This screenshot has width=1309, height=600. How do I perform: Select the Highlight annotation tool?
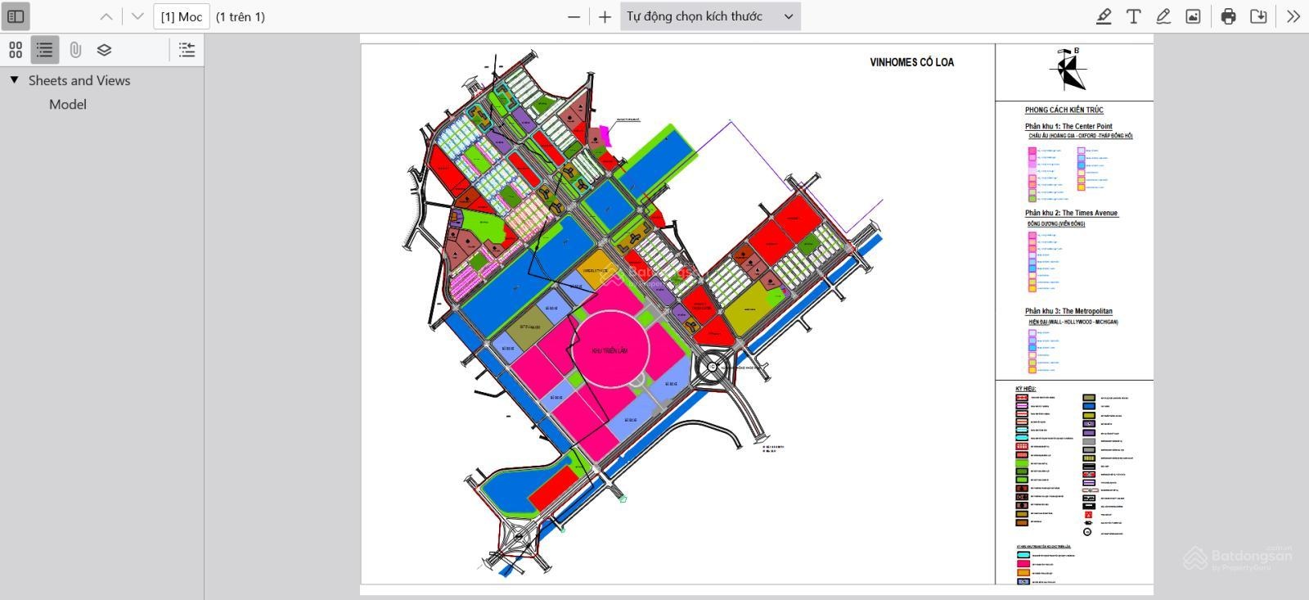pos(1104,16)
